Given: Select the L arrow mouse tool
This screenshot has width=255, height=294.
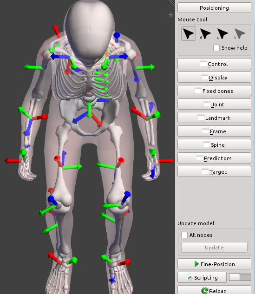Looking at the screenshot, I should tap(222, 34).
